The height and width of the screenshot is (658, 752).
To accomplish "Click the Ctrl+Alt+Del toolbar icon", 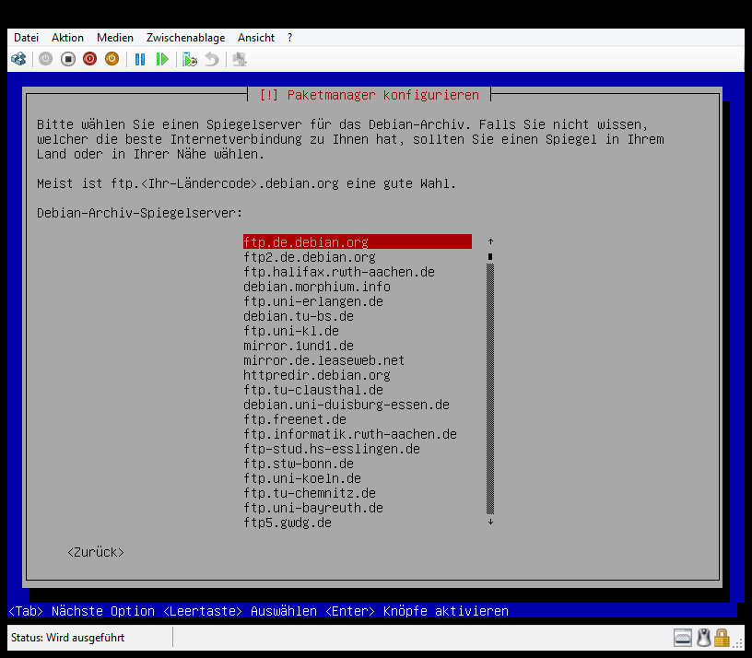I will 18,59.
